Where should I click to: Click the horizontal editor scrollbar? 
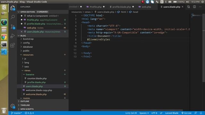tap(132, 110)
